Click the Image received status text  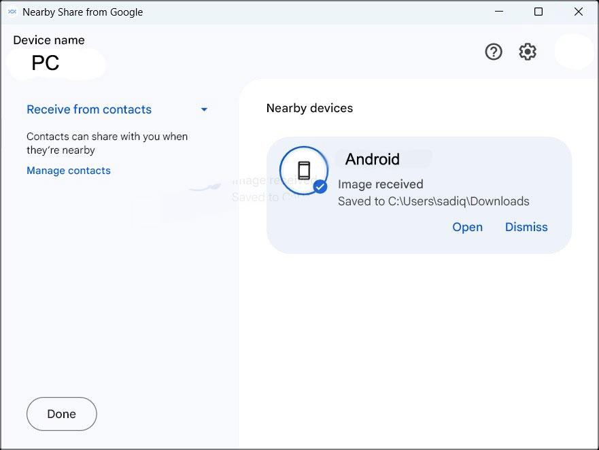point(381,184)
